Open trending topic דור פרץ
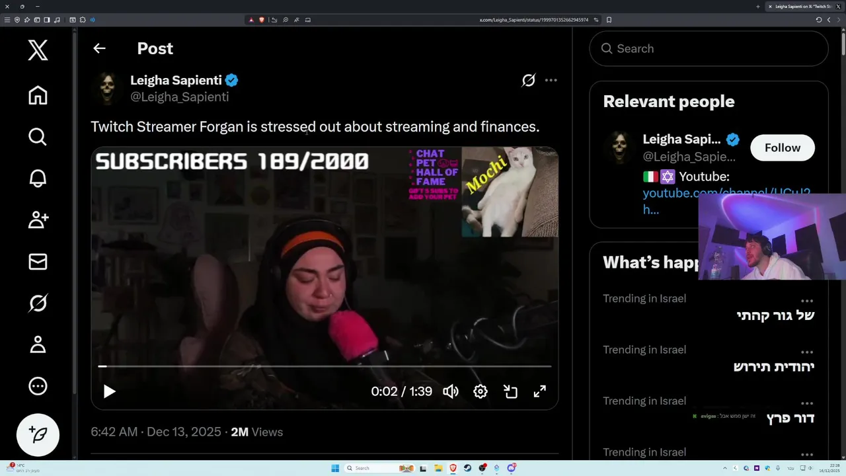Viewport: 846px width, 476px height. 790,418
